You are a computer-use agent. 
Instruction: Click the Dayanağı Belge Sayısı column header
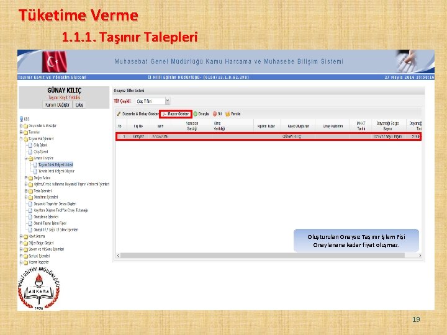pos(387,126)
